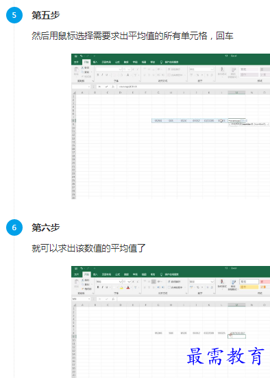Image resolution: width=270 pixels, height=378 pixels.
Task: Click selected cell M9 in step 6 Excel
Action: coord(236,336)
